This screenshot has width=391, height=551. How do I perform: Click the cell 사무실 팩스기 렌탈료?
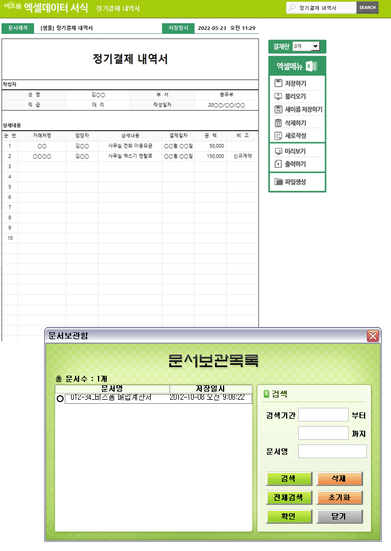click(130, 156)
